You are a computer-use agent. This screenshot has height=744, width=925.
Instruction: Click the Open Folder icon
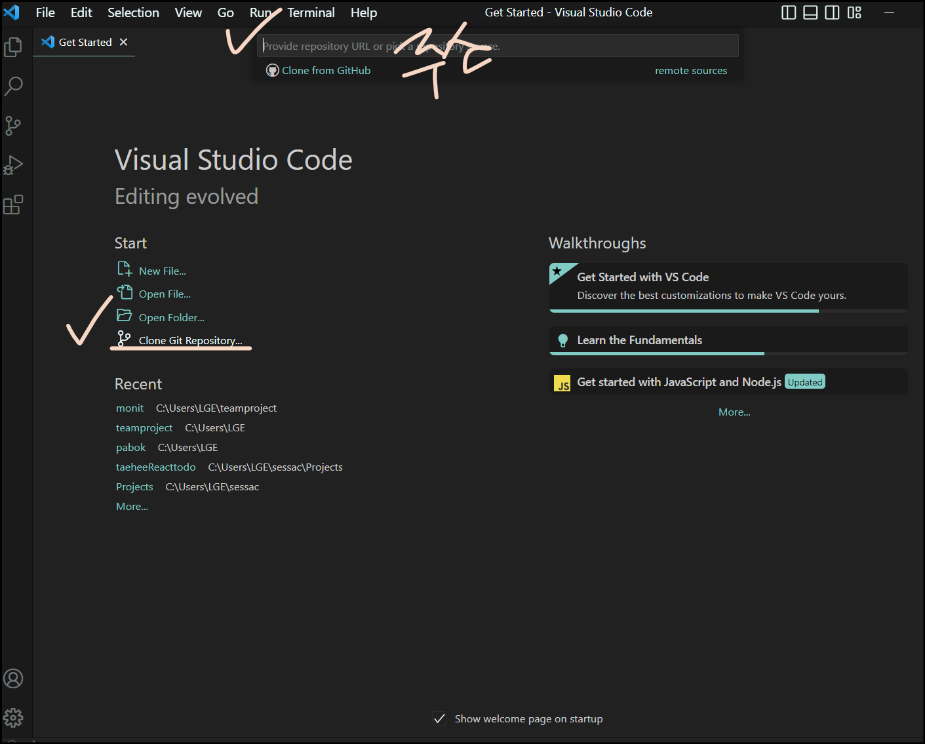(x=125, y=315)
